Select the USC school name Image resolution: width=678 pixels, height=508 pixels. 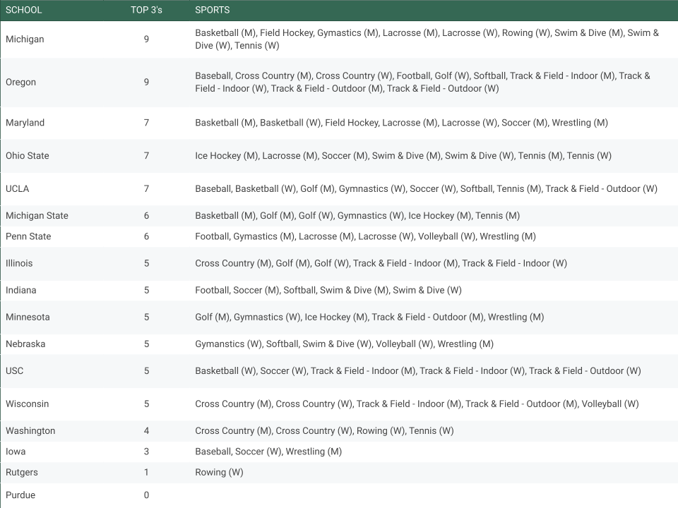click(14, 370)
